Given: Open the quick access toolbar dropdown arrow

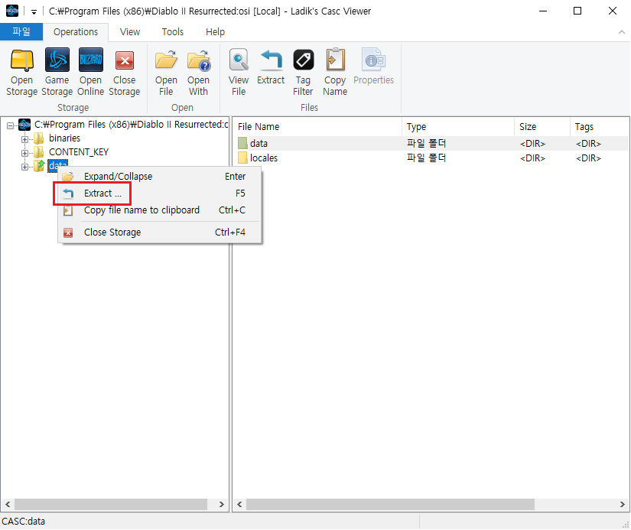Looking at the screenshot, I should 34,11.
